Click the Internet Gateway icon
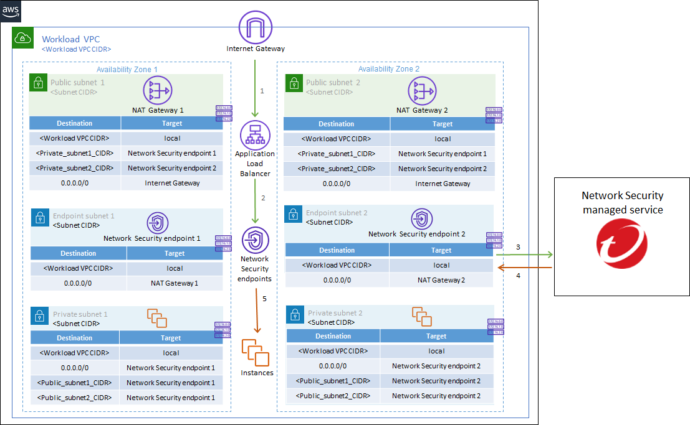Screen dimensions: 690x425 (255, 27)
